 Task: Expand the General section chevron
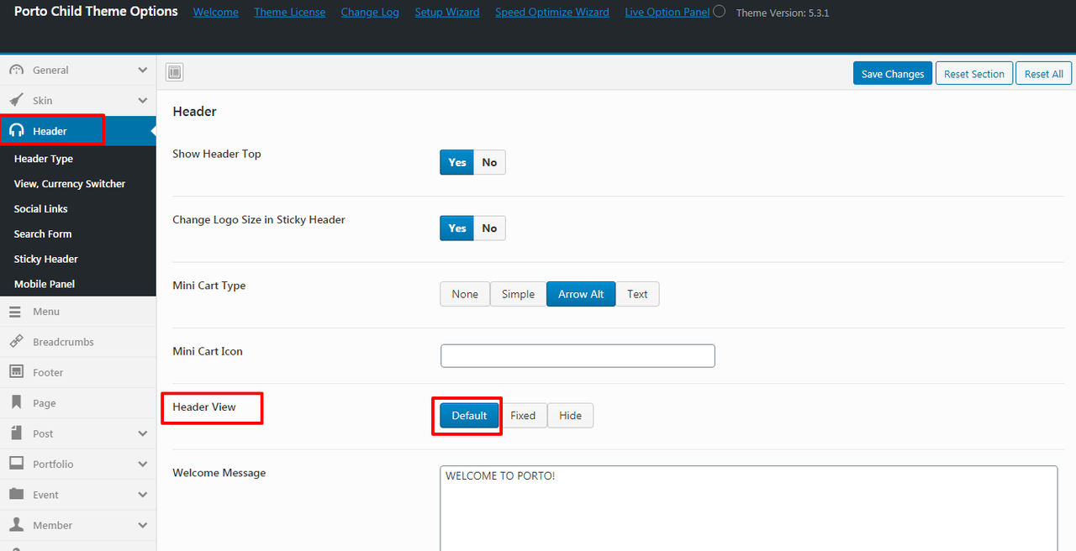pyautogui.click(x=143, y=70)
